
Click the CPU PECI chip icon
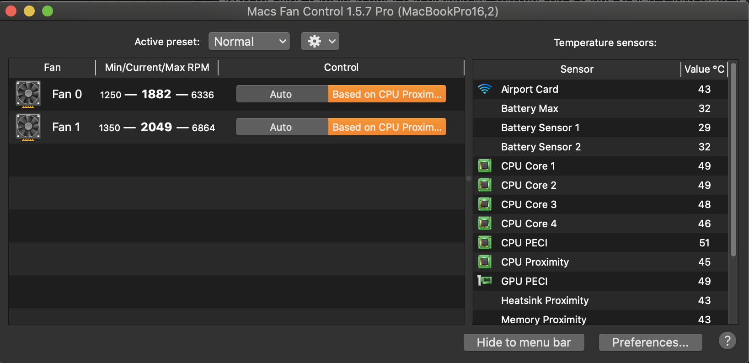(x=485, y=243)
